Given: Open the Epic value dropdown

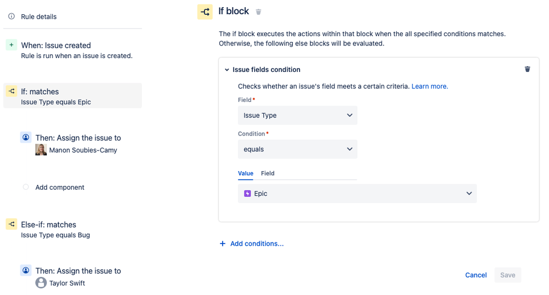Looking at the screenshot, I should [x=357, y=194].
